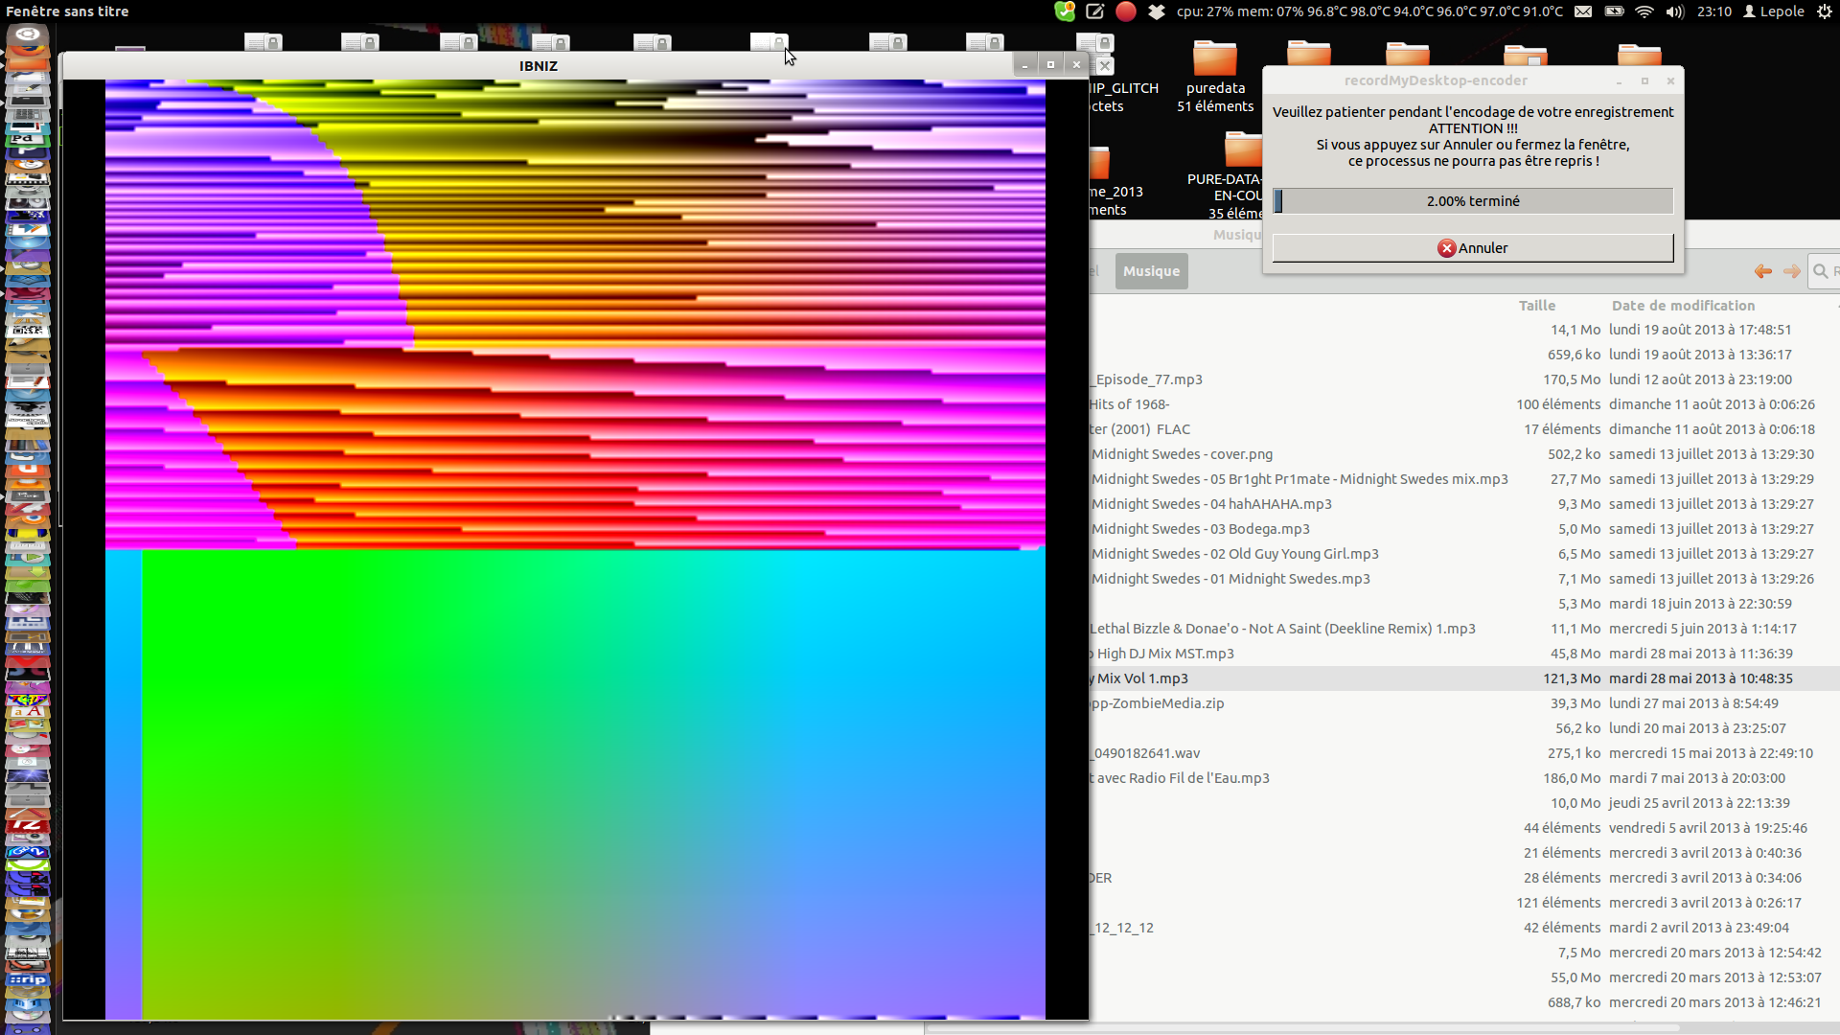Click the 23:10 clock menu

coord(1713,11)
